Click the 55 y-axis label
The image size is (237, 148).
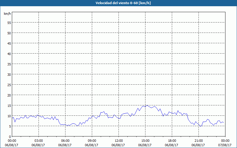coord(9,23)
